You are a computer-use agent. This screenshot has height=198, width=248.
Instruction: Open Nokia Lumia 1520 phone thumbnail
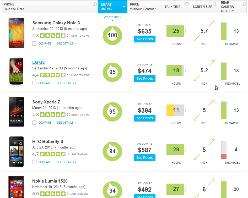[x=16, y=187]
